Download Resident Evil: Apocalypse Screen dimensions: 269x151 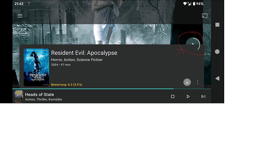click(187, 83)
